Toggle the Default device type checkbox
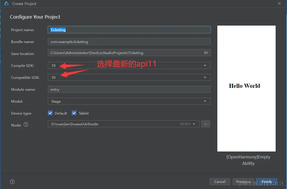 [50, 113]
